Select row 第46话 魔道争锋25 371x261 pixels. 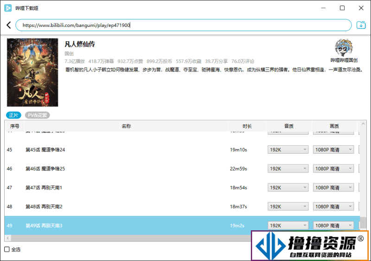[182, 169]
